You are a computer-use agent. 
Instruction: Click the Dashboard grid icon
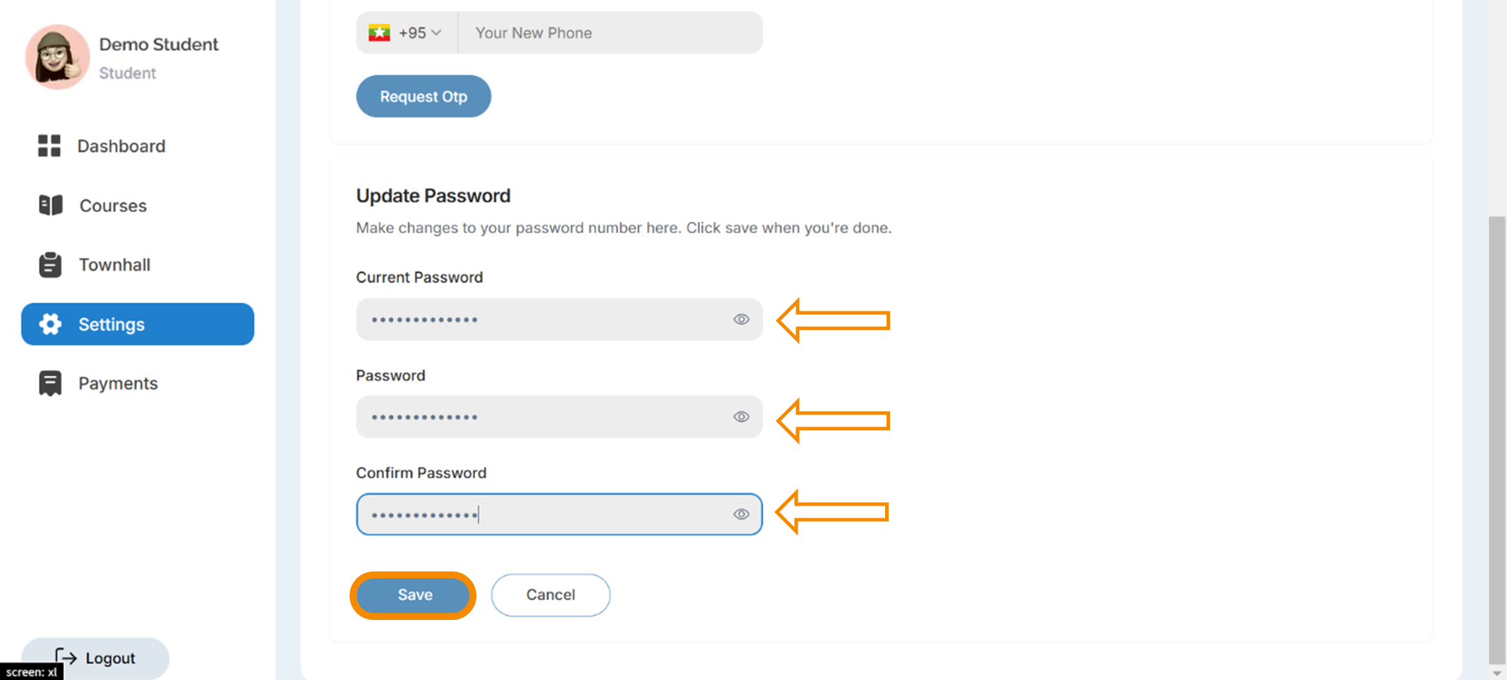click(x=49, y=146)
